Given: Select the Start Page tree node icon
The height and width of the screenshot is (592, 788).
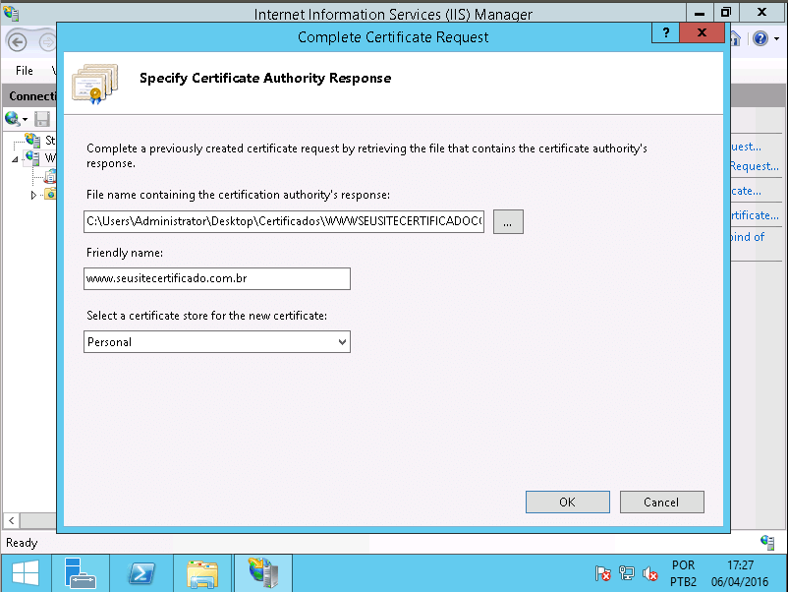Looking at the screenshot, I should [x=33, y=140].
